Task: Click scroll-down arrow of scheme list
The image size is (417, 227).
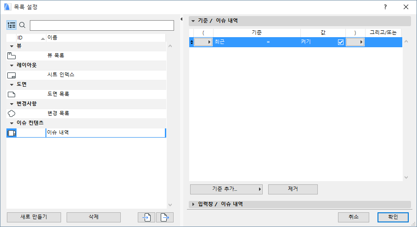Action: click(x=170, y=205)
